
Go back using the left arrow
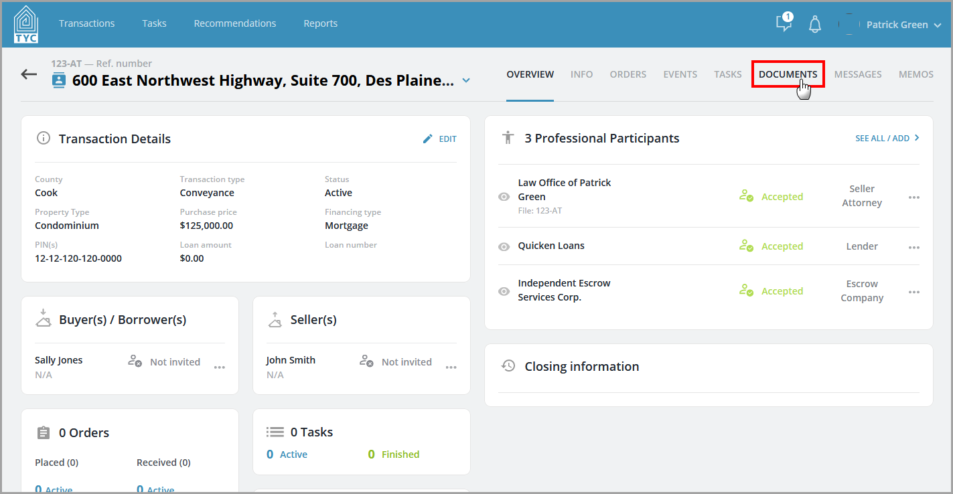point(29,74)
